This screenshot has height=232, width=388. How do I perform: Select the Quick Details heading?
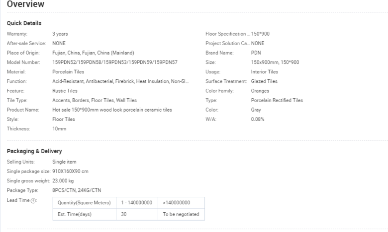coord(24,24)
